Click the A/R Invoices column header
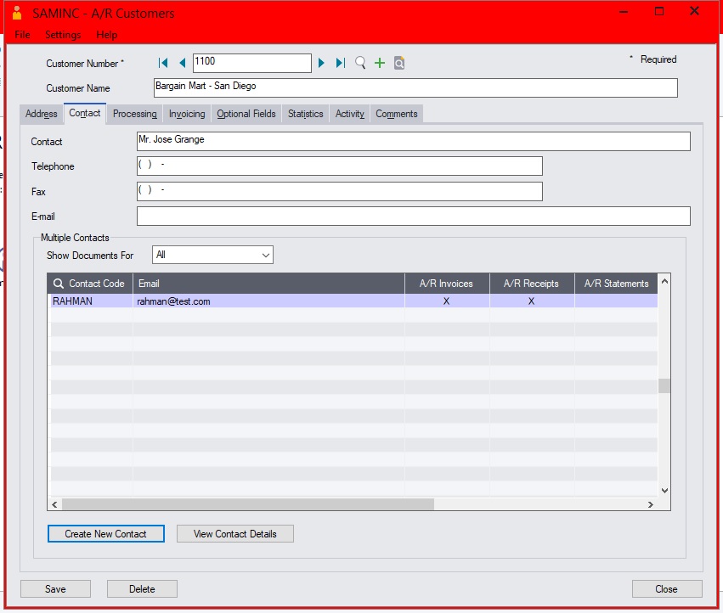 click(x=447, y=284)
